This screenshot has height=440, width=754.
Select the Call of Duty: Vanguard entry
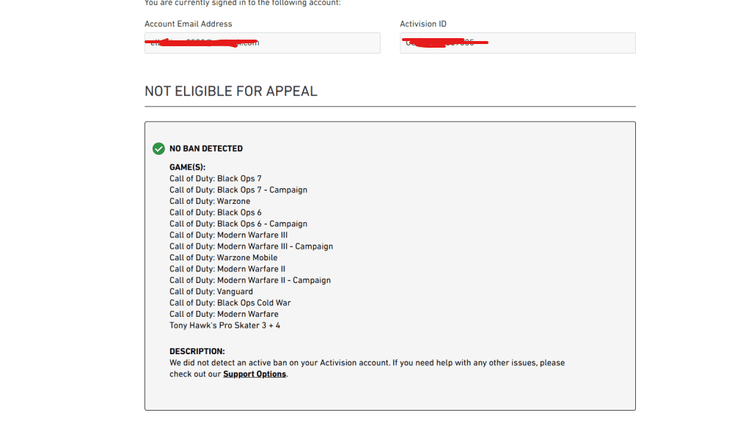(211, 292)
